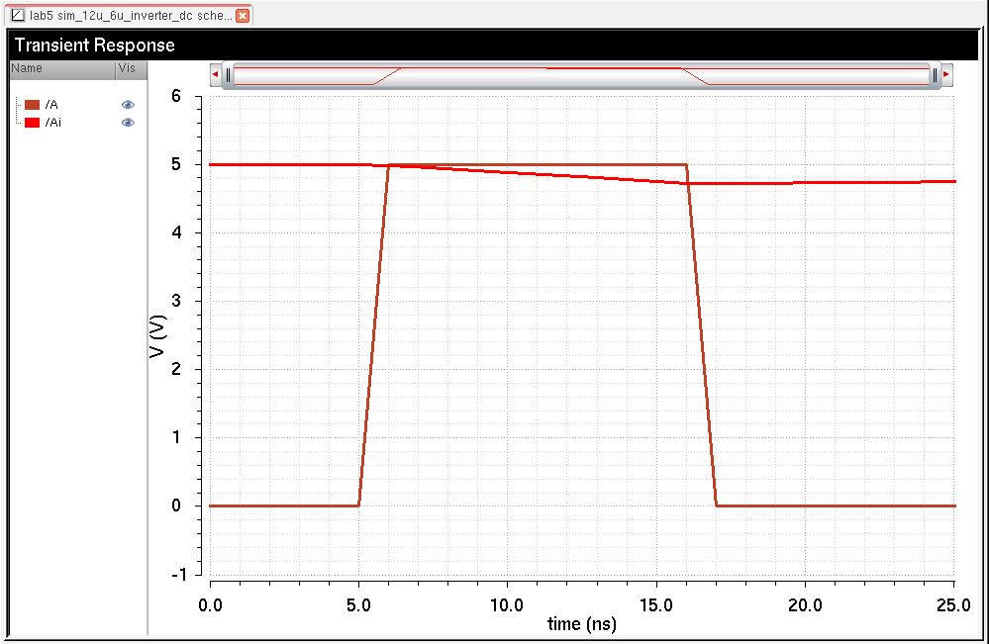Select the /A signal name
Image resolution: width=989 pixels, height=644 pixels.
point(51,105)
